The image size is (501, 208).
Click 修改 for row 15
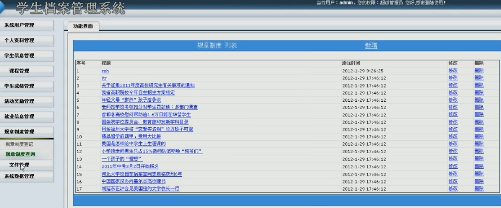[453, 174]
